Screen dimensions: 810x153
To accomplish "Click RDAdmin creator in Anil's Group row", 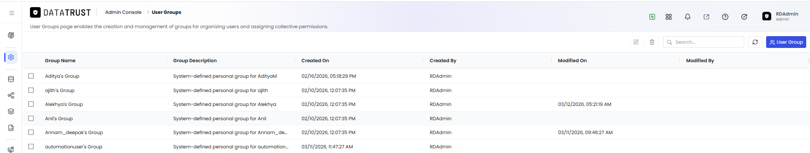I will (x=440, y=119).
